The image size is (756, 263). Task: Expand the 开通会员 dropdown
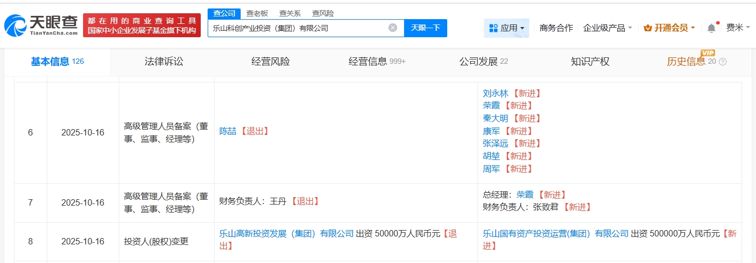tap(693, 28)
